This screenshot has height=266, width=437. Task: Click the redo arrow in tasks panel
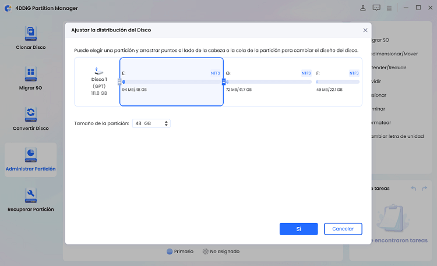click(x=425, y=189)
